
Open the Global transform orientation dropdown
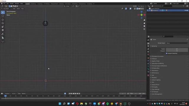68,6
